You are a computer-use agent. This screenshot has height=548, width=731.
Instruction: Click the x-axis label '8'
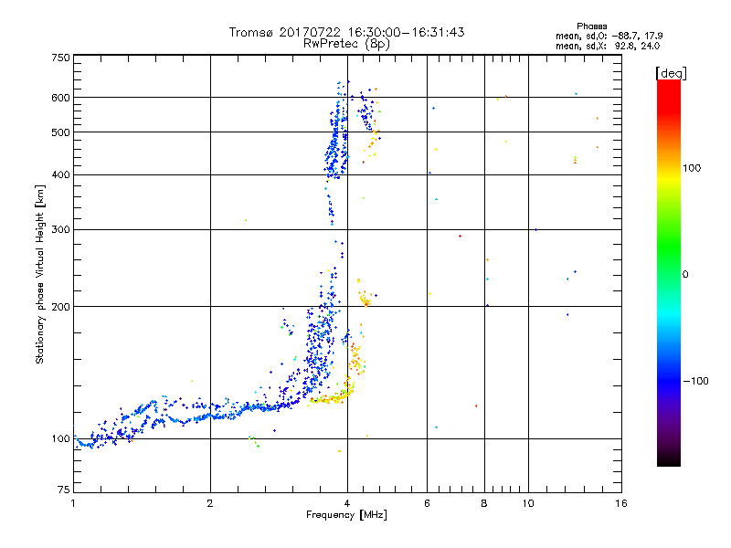pyautogui.click(x=484, y=503)
